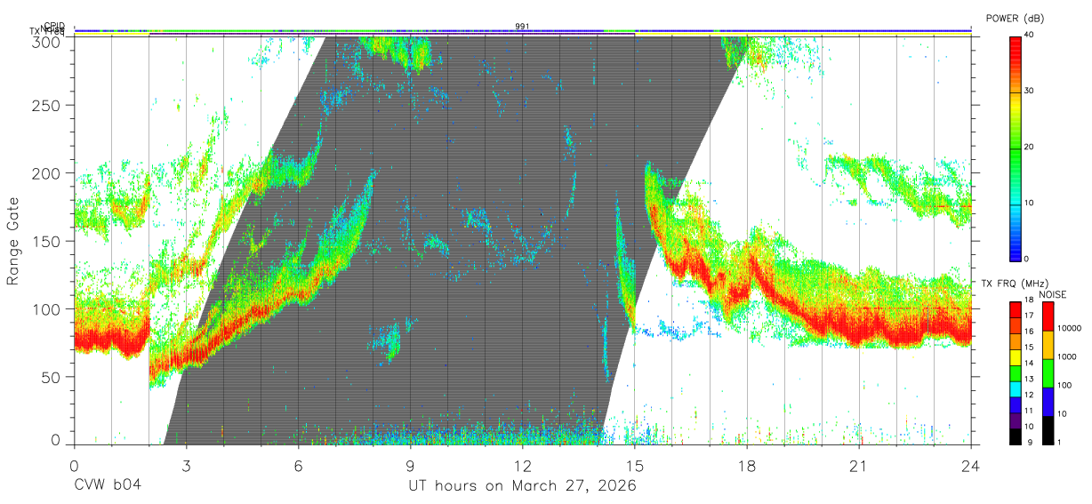Screen dimensions: 1092x504
Task: Click the POWER (dB) colorbar title
Action: (x=1014, y=18)
